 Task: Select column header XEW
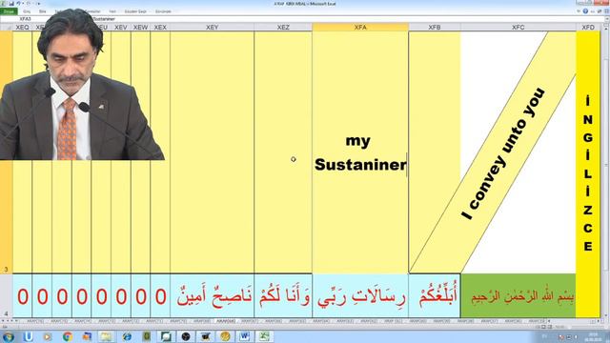[x=140, y=28]
